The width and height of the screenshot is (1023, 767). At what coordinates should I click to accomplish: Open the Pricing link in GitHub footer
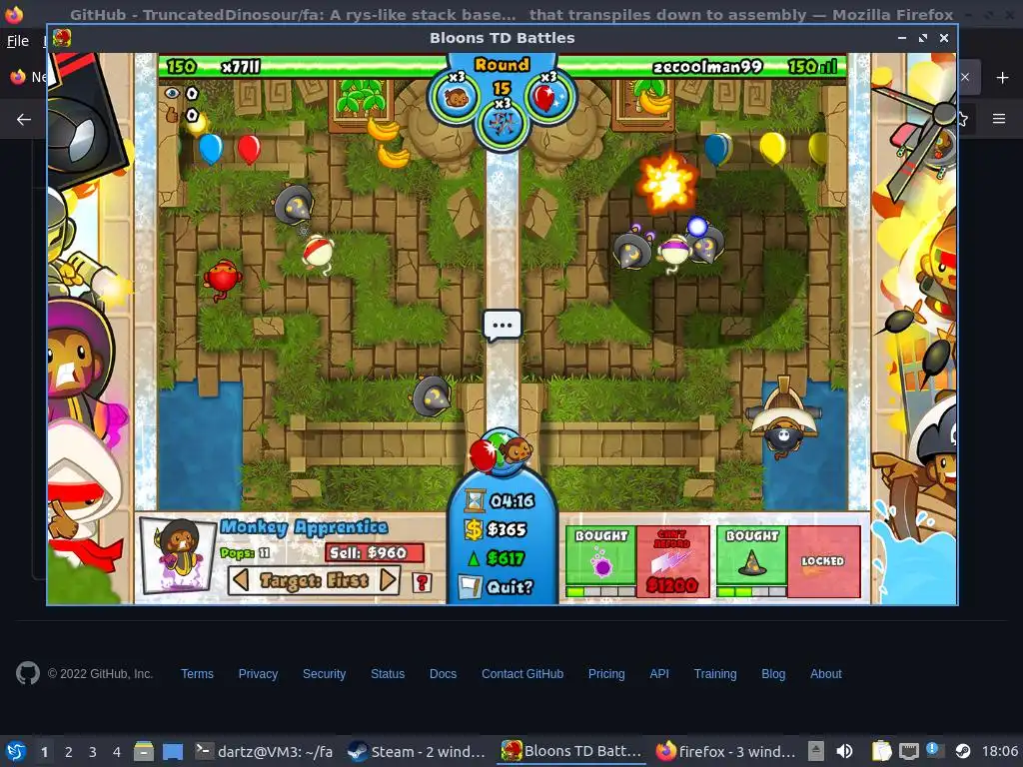click(606, 674)
